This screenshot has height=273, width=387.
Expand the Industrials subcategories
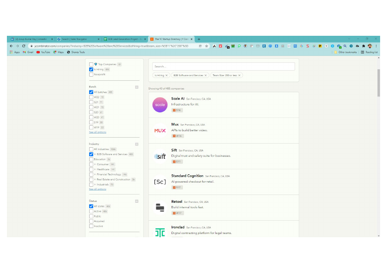tap(95, 184)
